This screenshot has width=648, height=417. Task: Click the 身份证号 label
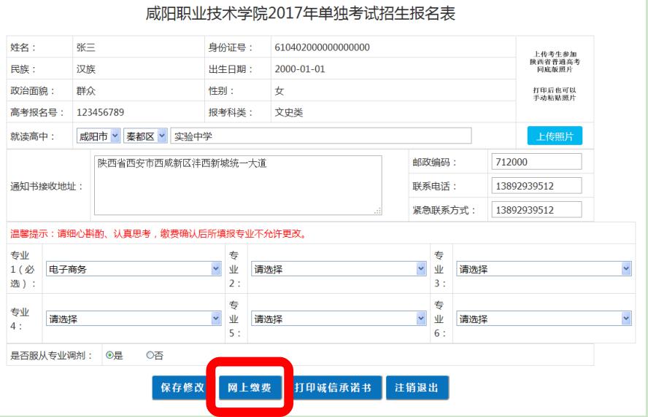point(231,47)
